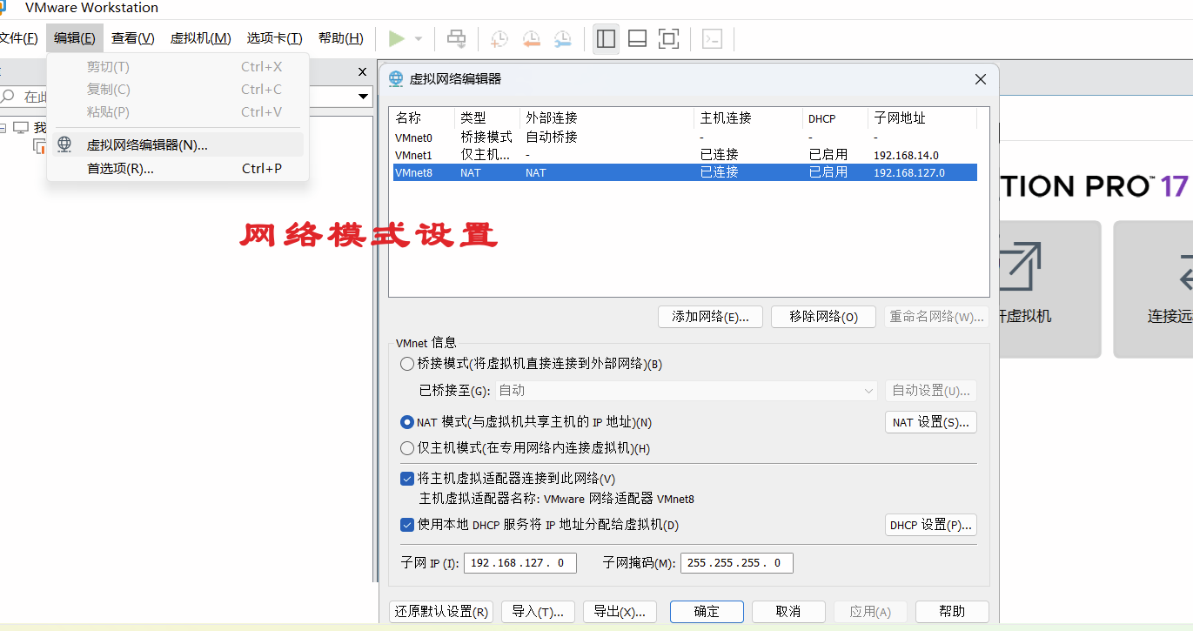Screen dimensions: 1193x631
Task: Click the 子网 IP input field
Action: [x=519, y=563]
